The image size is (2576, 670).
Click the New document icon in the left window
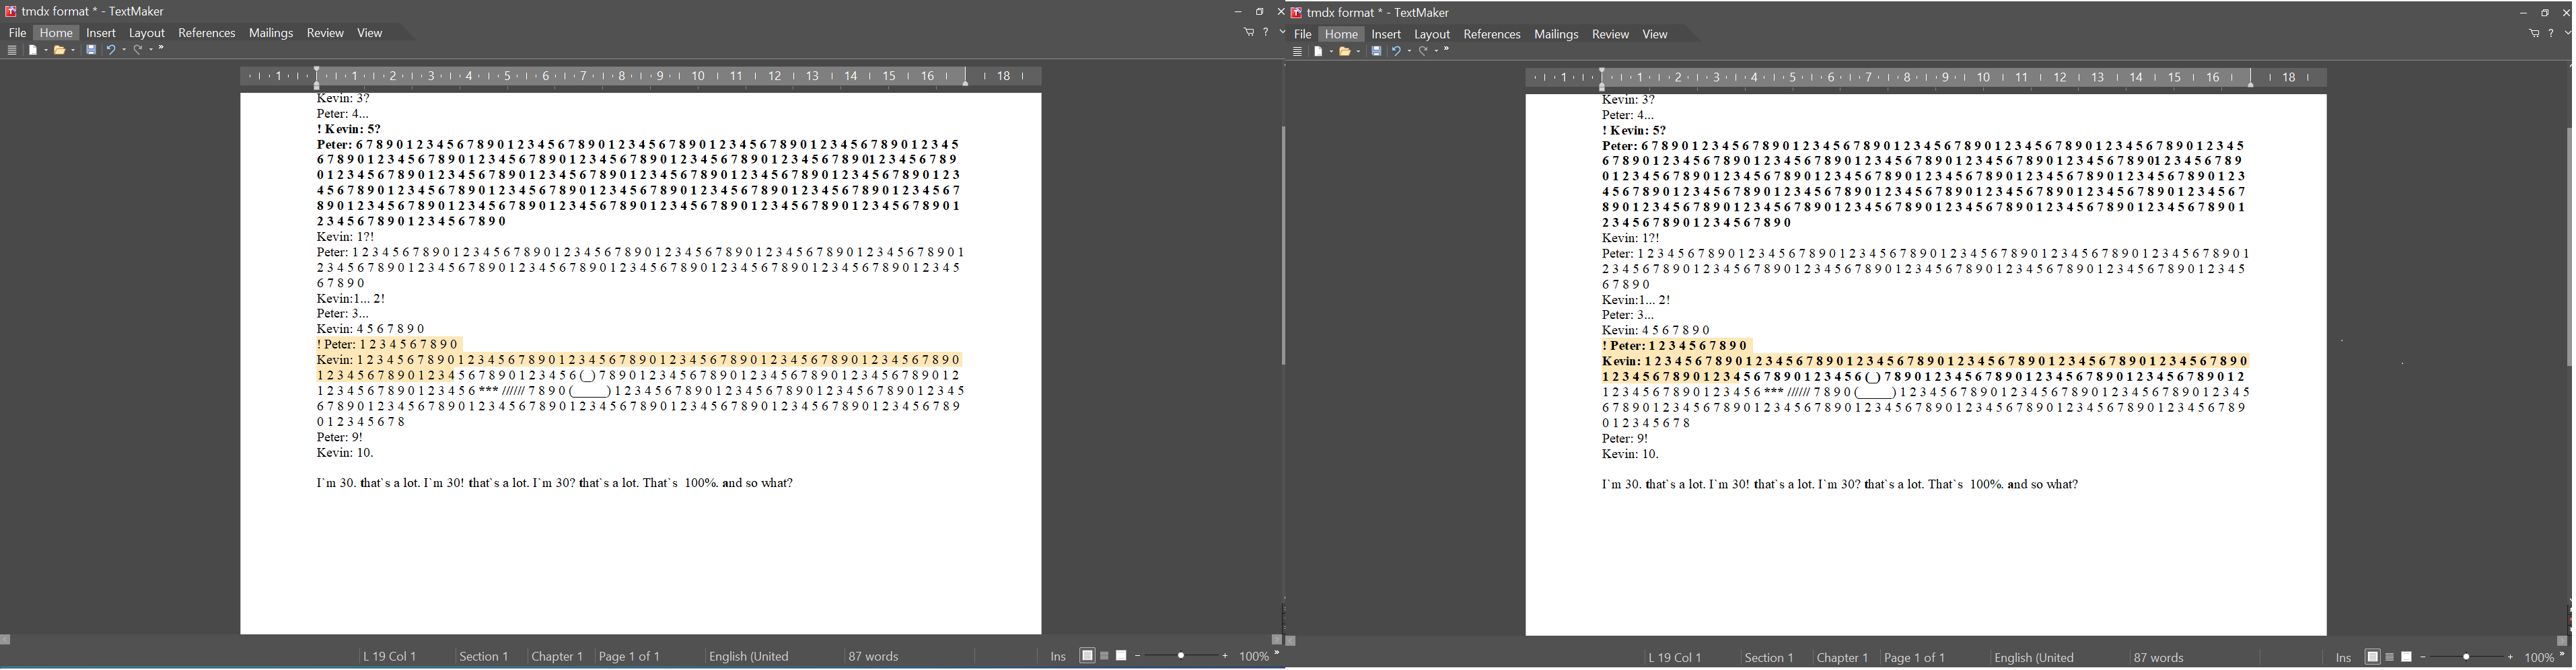pyautogui.click(x=33, y=50)
